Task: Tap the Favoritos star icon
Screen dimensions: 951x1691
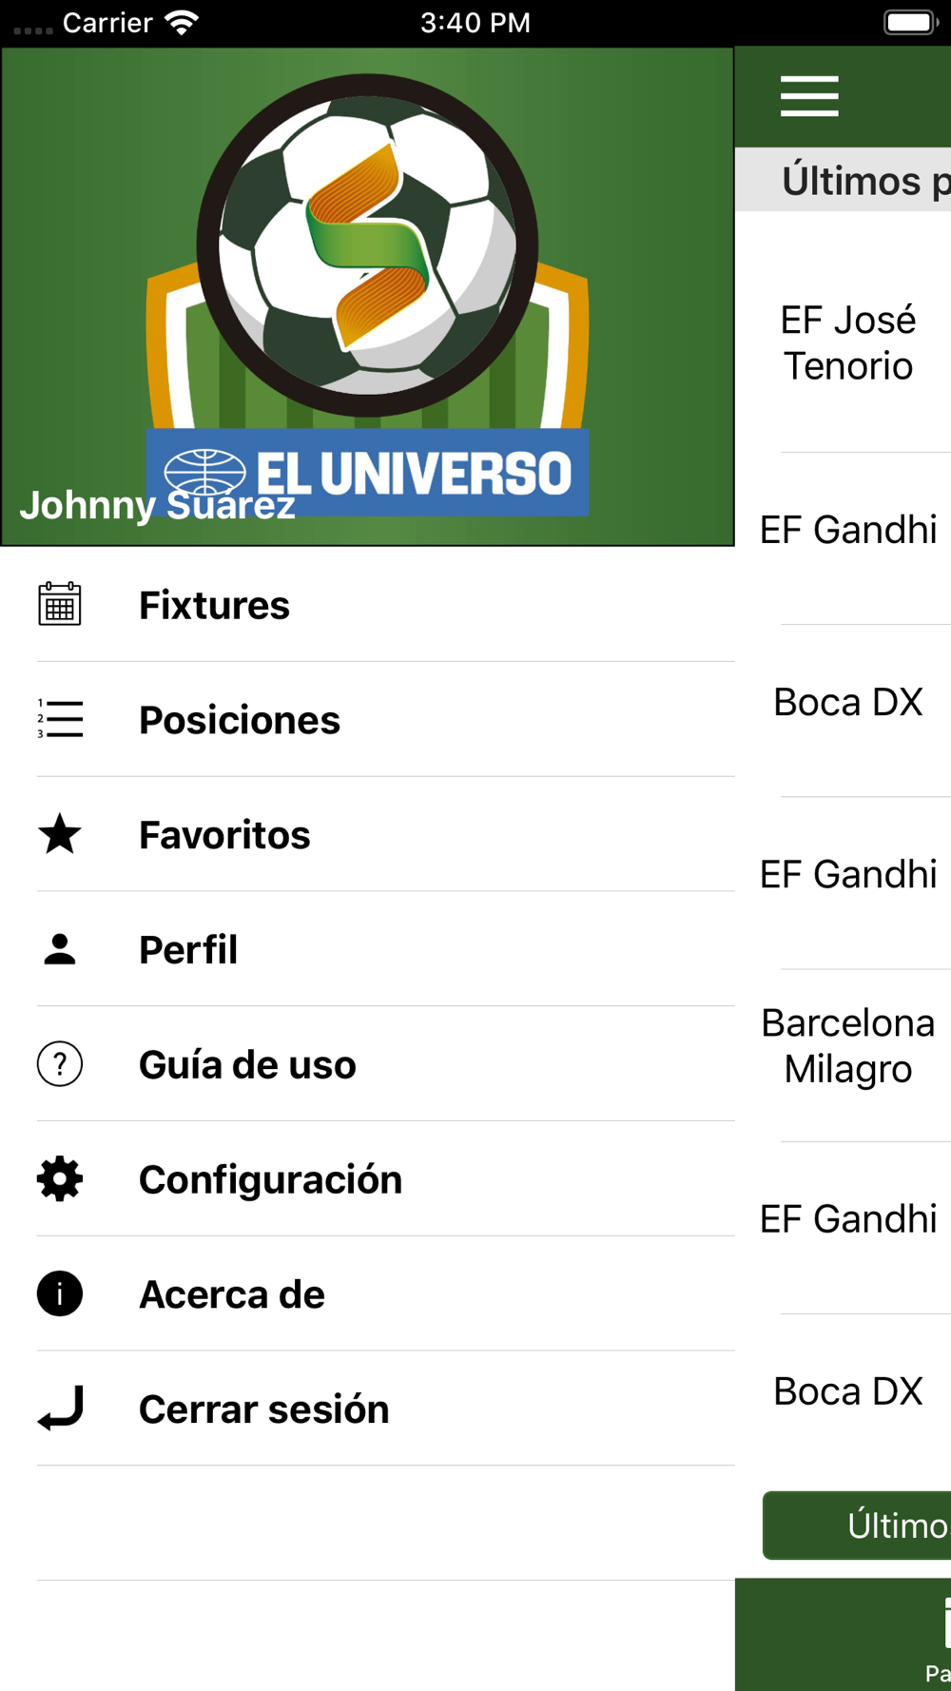Action: [60, 834]
